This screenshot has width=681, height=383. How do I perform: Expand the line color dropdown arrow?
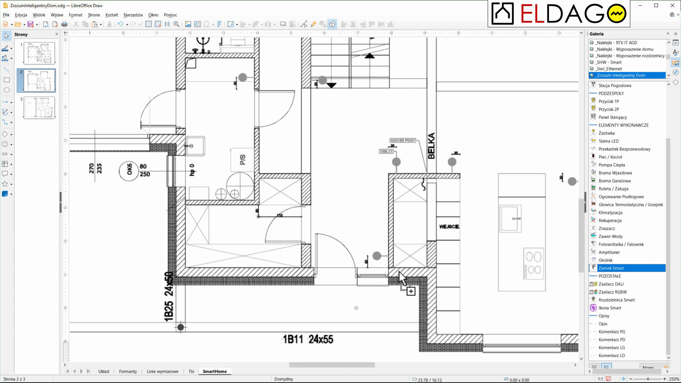11,49
